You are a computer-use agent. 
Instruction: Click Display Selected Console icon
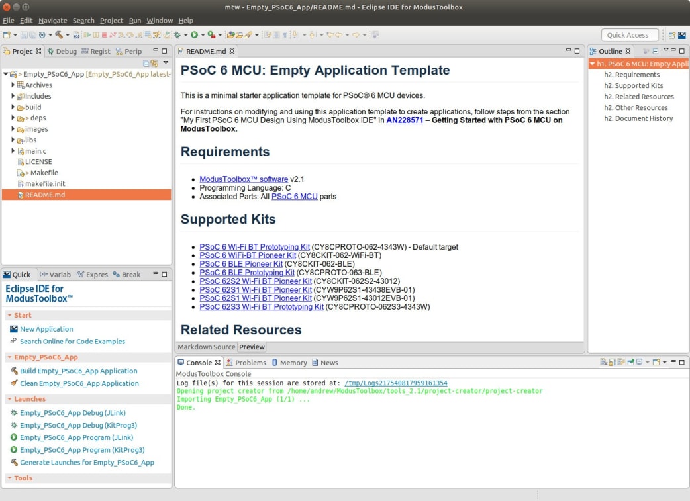pyautogui.click(x=640, y=363)
